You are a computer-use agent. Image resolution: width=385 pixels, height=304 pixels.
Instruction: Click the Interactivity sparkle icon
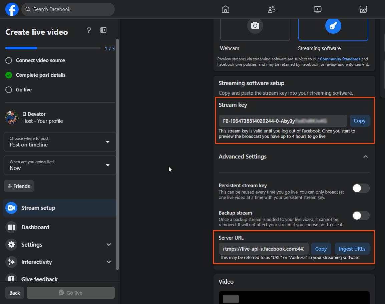pyautogui.click(x=11, y=262)
